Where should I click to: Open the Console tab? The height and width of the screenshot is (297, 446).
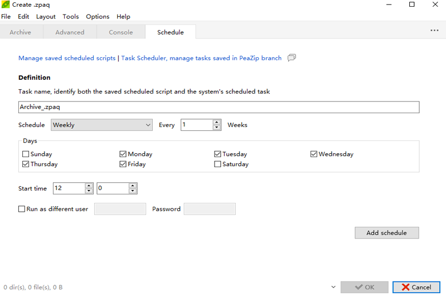pos(121,32)
